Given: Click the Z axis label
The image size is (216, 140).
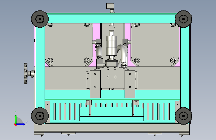Looking at the screenshot, I should (27, 123).
